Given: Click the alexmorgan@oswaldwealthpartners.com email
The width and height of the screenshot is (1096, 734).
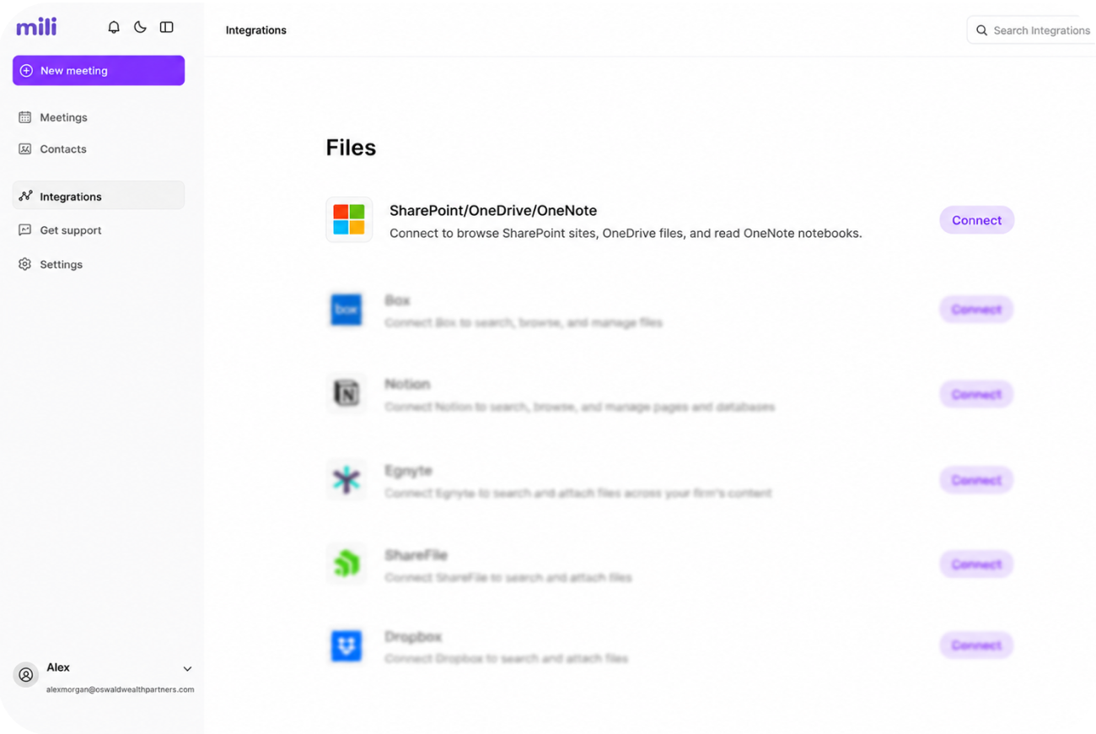Looking at the screenshot, I should (x=120, y=689).
